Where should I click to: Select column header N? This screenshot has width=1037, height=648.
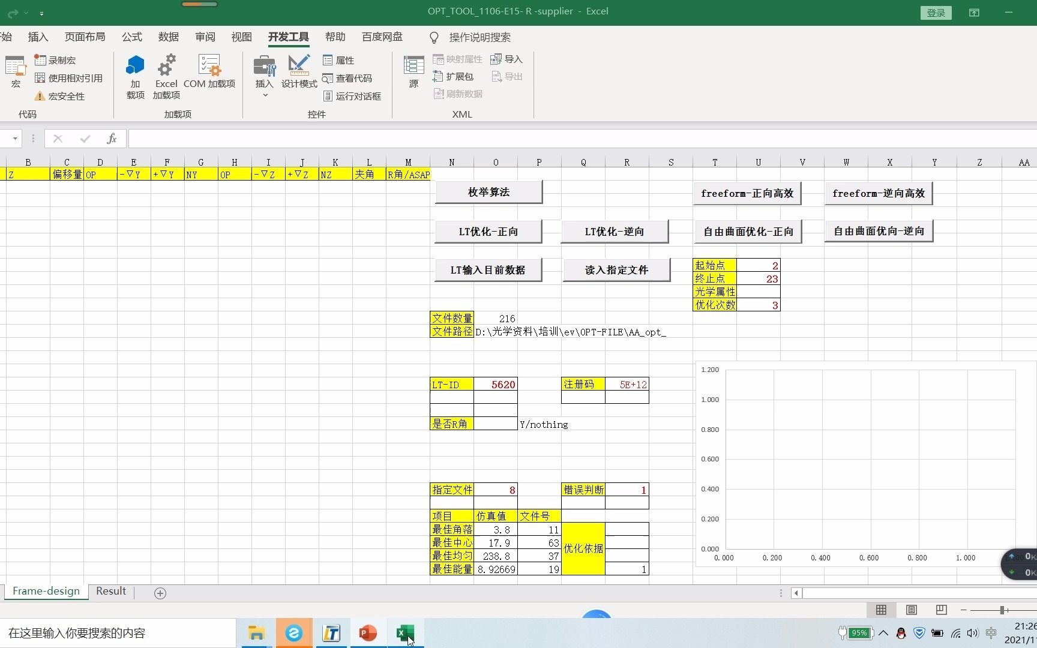point(452,162)
